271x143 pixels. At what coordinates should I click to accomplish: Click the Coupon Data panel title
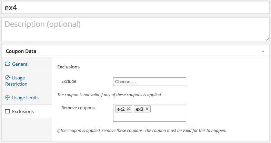[21, 51]
